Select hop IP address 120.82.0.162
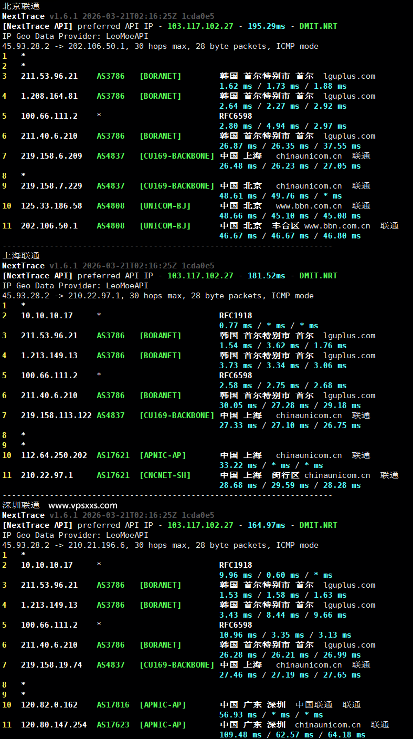413x739 pixels. pyautogui.click(x=49, y=705)
